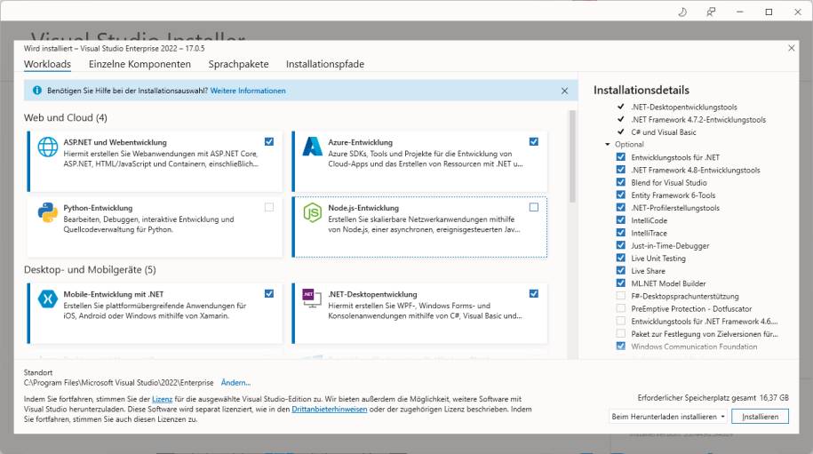The image size is (813, 454).
Task: Click the .NET-Desktopentwicklung monitor icon
Action: point(312,298)
